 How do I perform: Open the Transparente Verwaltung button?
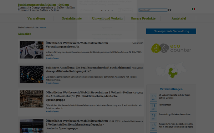(171, 31)
